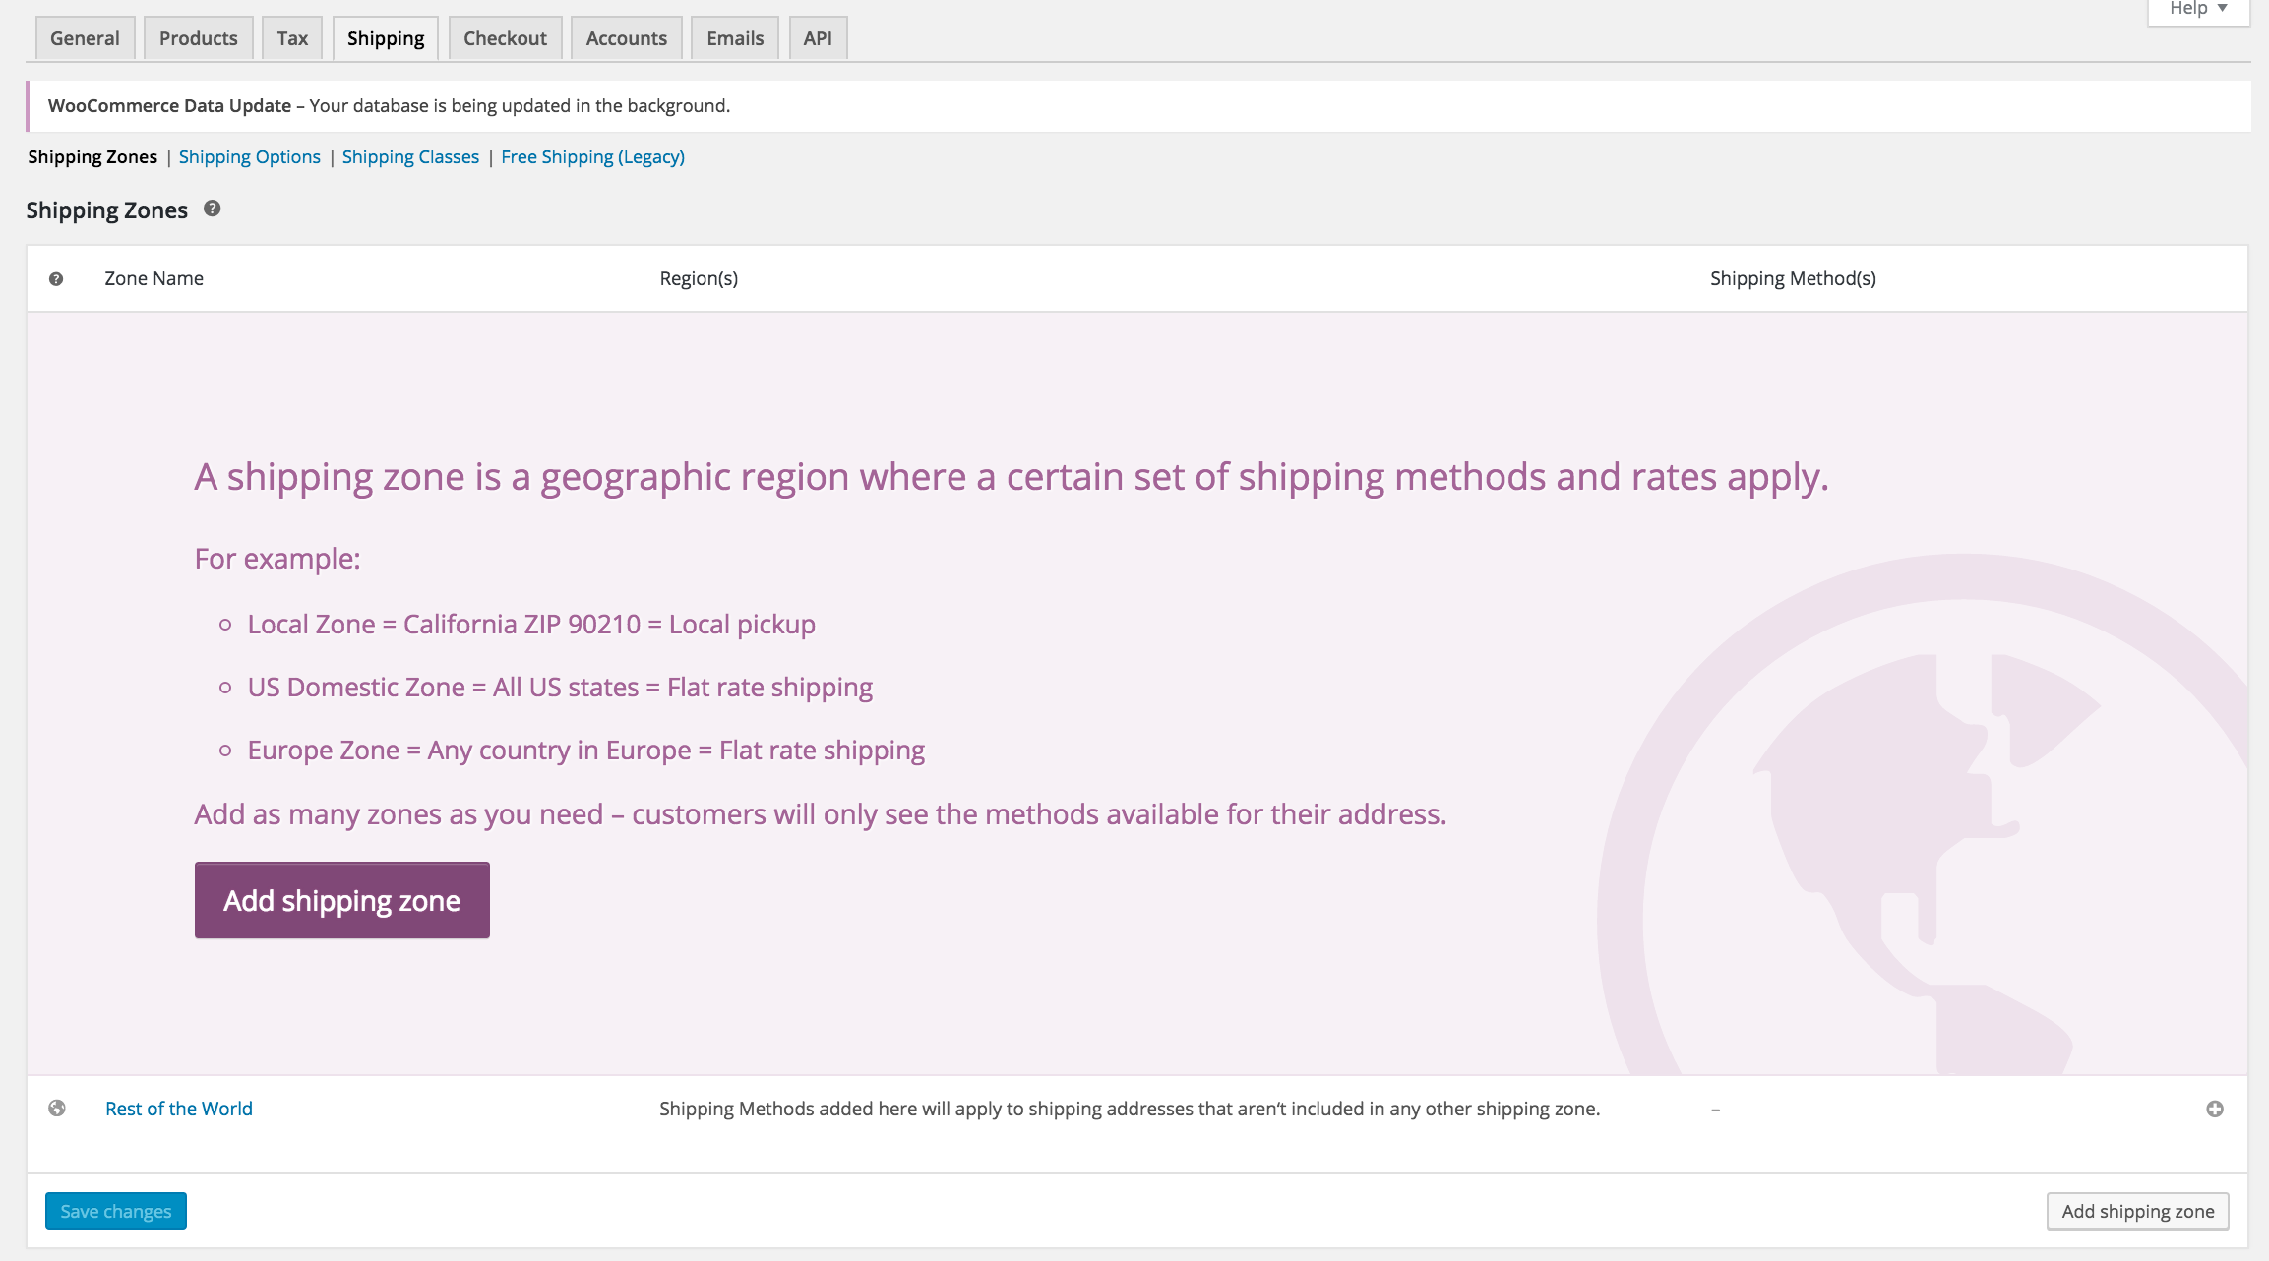Go to the API tab
Viewport: 2269px width, 1261px height.
818,38
